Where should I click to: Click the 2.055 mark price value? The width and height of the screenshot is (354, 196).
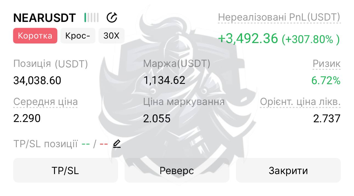pyautogui.click(x=157, y=118)
